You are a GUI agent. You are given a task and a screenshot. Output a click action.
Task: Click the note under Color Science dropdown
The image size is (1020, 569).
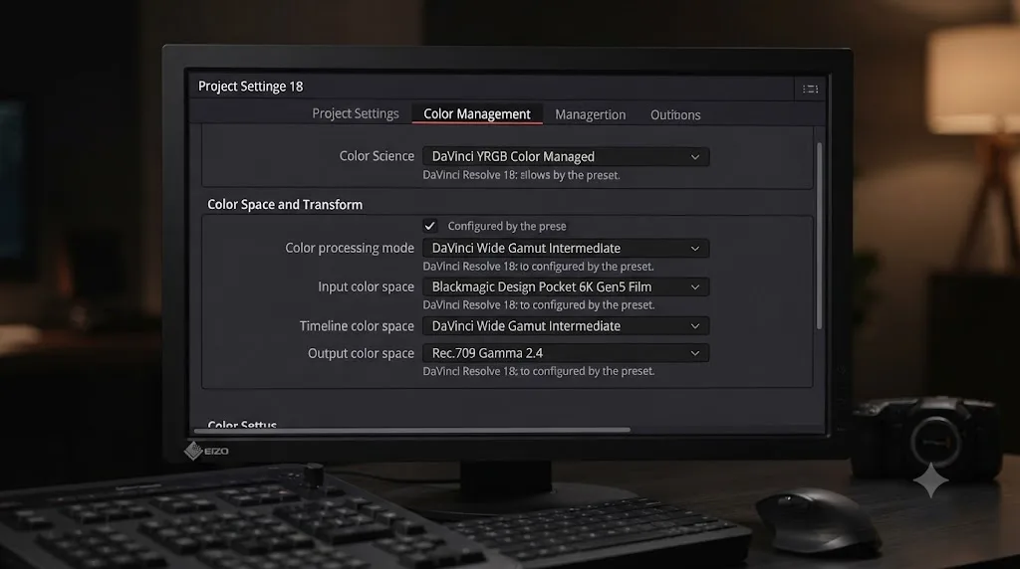tap(521, 175)
